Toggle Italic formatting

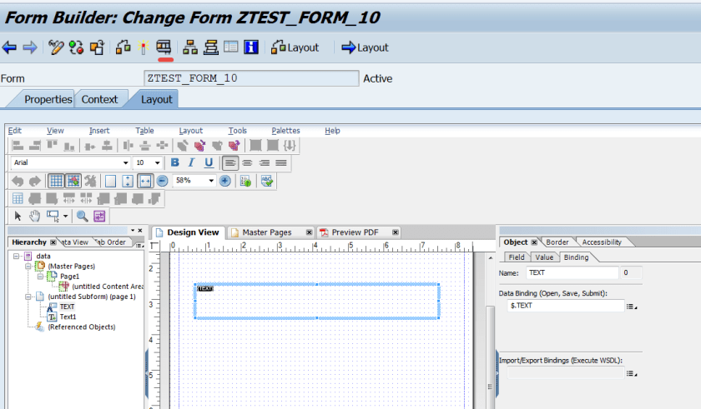[x=191, y=162]
